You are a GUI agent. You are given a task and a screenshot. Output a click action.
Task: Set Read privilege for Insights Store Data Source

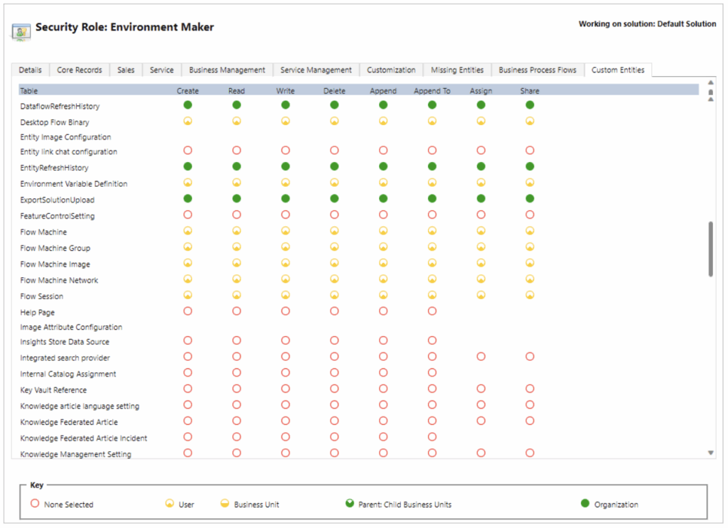[237, 340]
